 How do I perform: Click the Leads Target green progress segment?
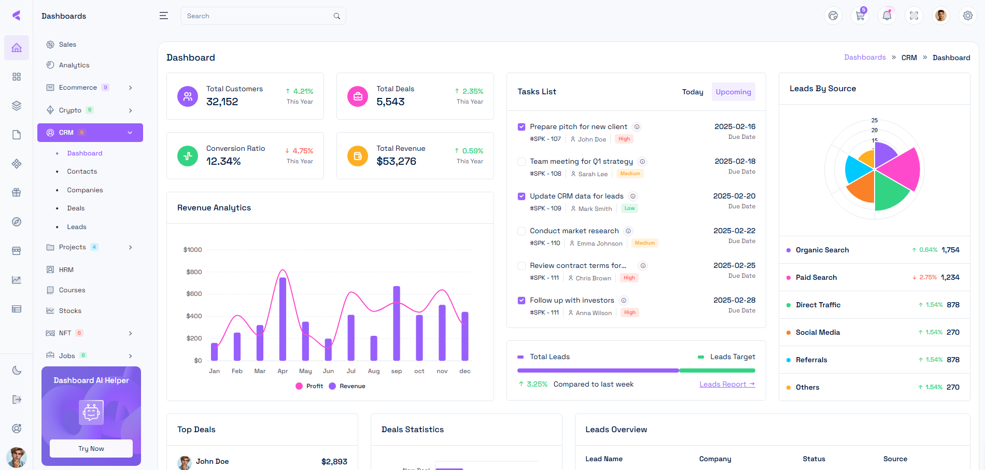(x=717, y=371)
